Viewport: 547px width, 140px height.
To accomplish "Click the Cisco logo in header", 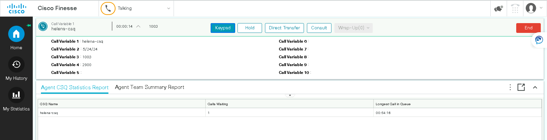I will (16, 8).
